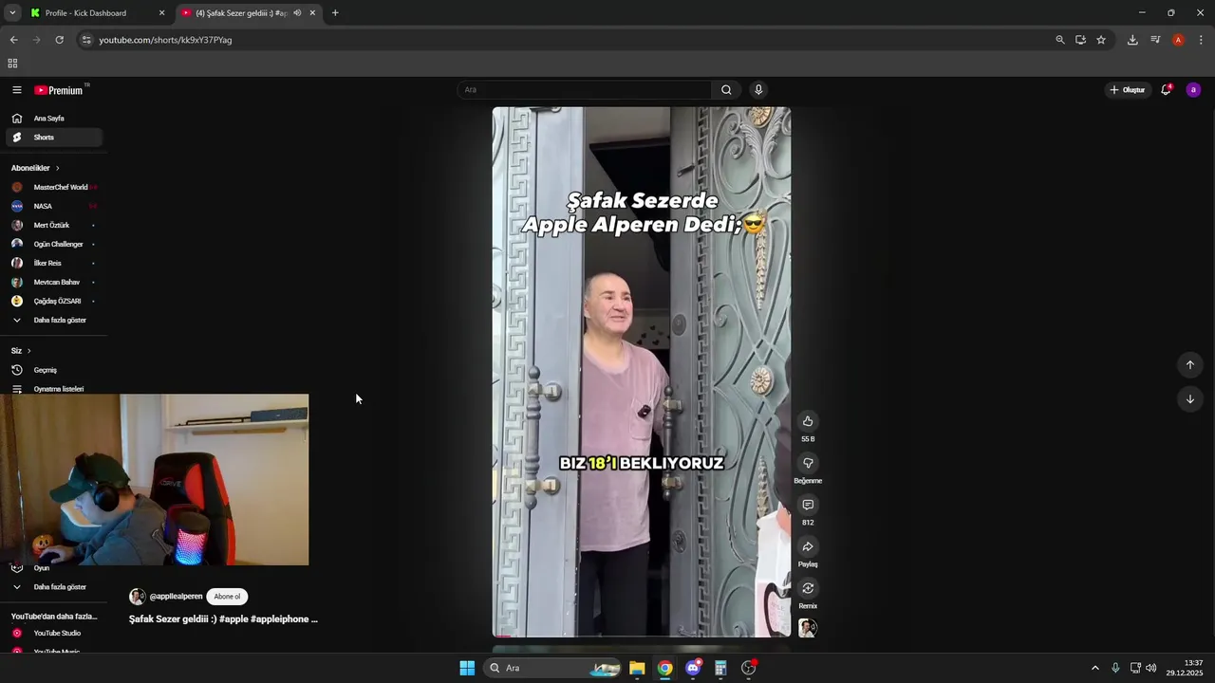Open the Windows Start menu
This screenshot has height=683, width=1215.
coord(467,668)
